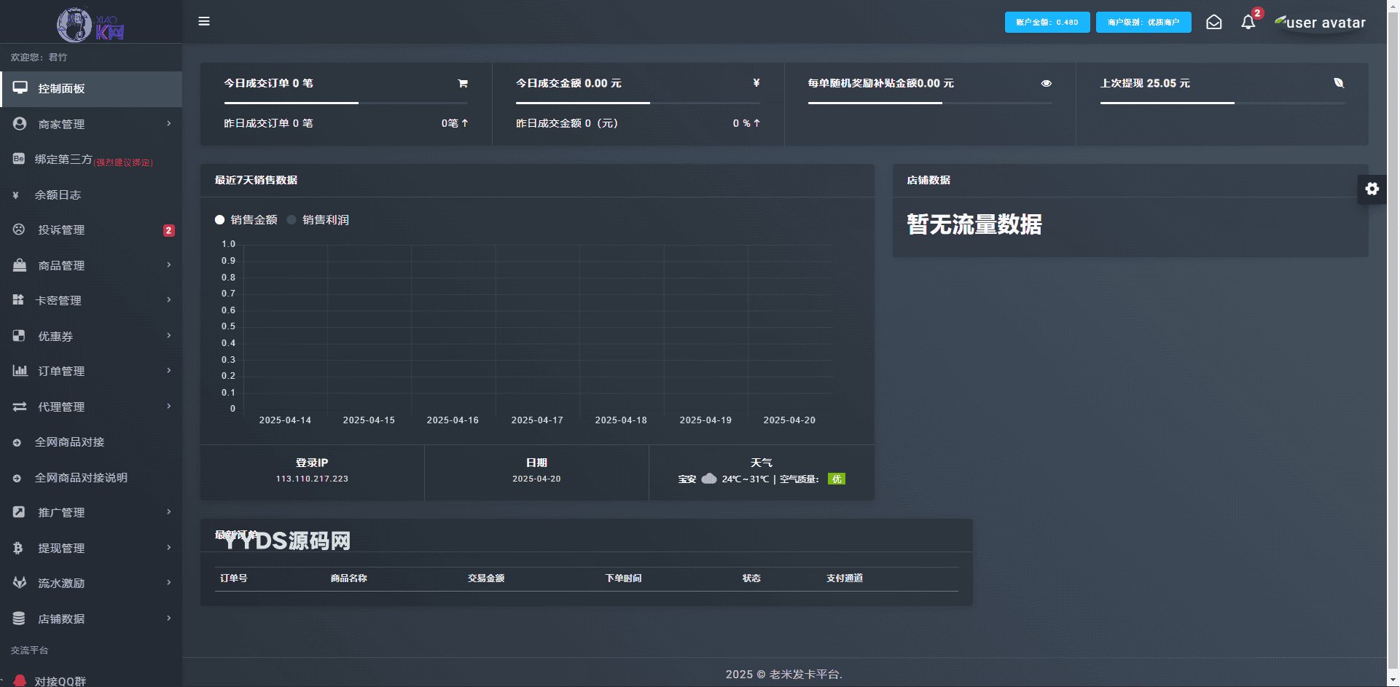
Task: Click the 暂无流量数据 text
Action: pos(974,224)
